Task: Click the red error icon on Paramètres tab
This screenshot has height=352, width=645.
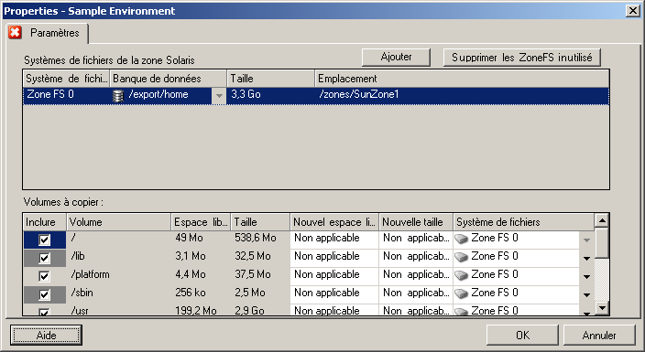Action: click(x=16, y=32)
